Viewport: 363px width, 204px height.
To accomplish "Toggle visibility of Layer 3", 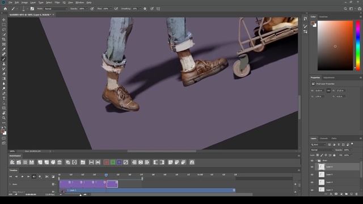I will coord(312,190).
